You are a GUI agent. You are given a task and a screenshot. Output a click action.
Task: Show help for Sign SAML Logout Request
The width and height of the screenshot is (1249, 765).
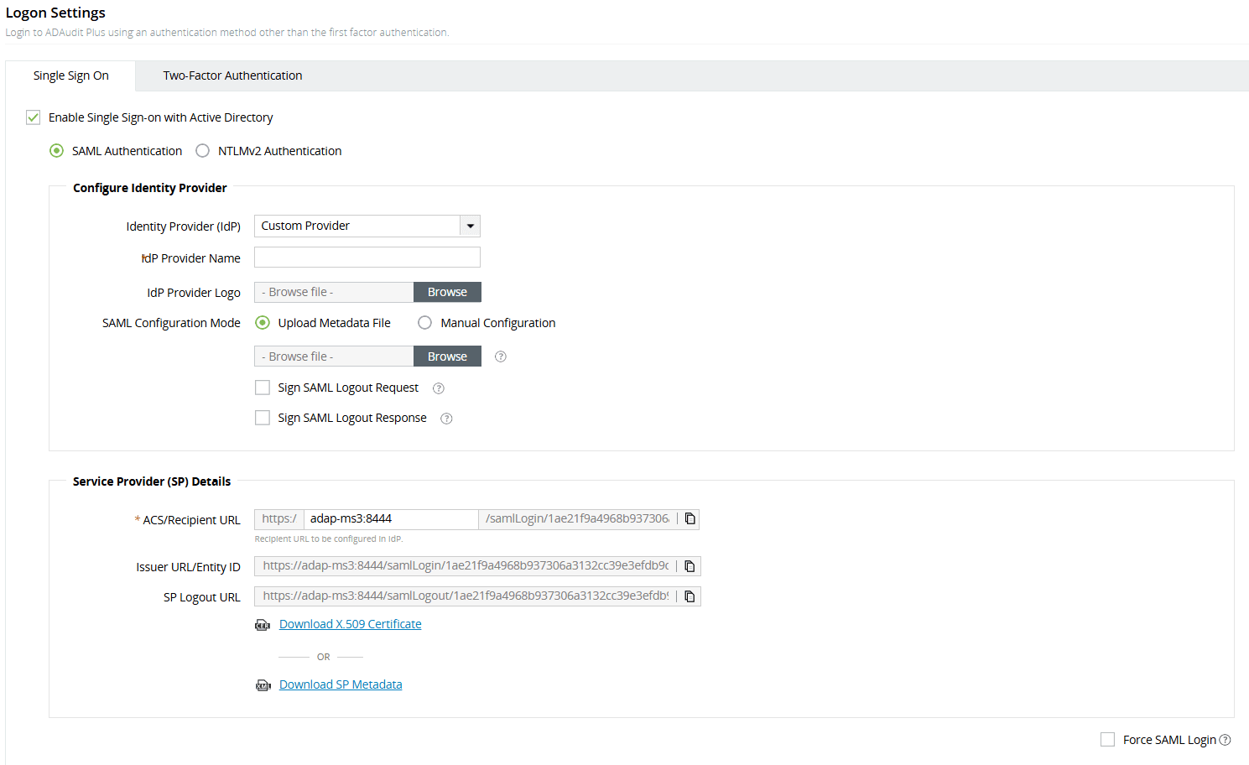point(439,388)
